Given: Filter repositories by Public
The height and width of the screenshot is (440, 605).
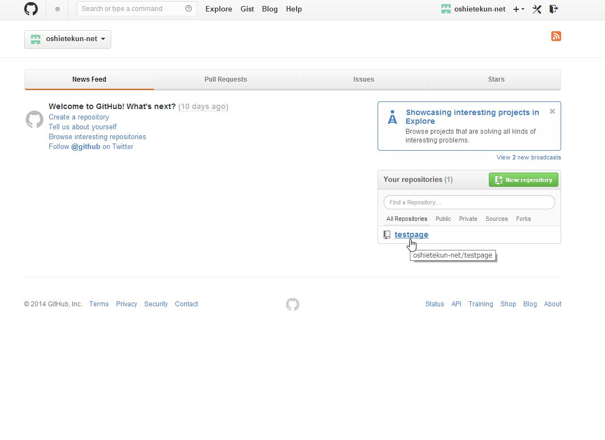Looking at the screenshot, I should [x=443, y=219].
